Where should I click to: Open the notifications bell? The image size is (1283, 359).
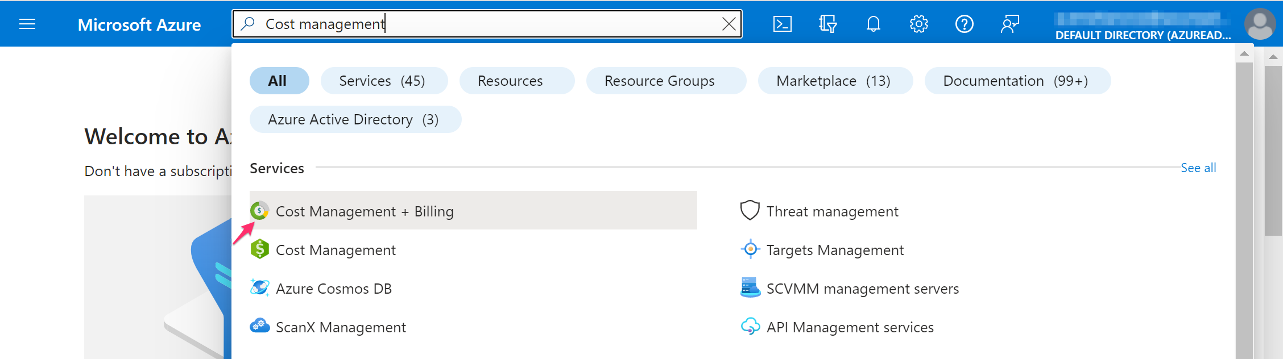[x=873, y=24]
